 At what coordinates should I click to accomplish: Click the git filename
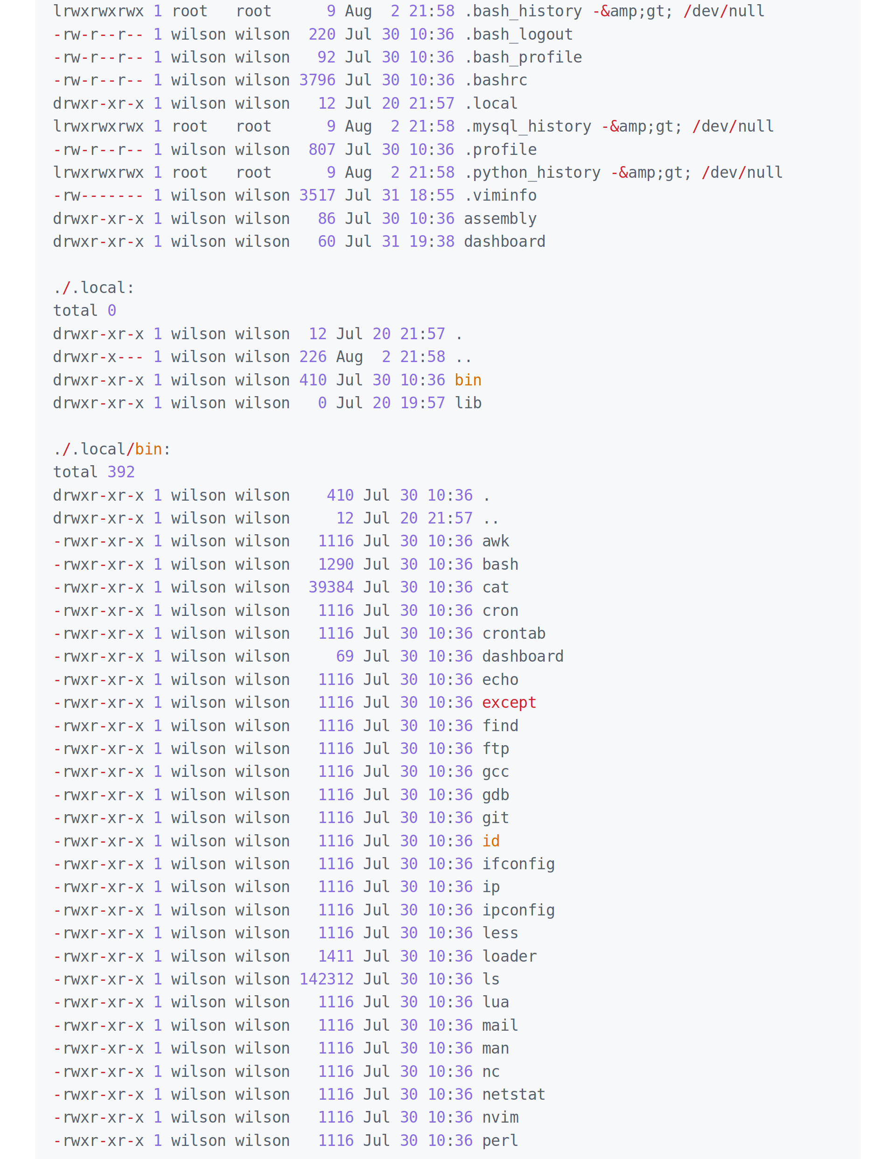[x=496, y=818]
